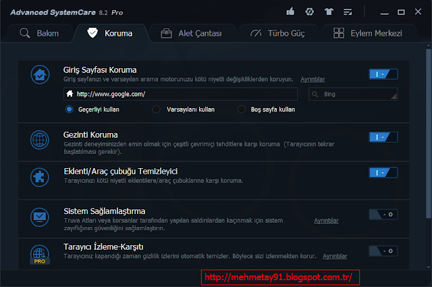This screenshot has width=432, height=287.
Task: Open the options menu list icon
Action: [x=348, y=12]
